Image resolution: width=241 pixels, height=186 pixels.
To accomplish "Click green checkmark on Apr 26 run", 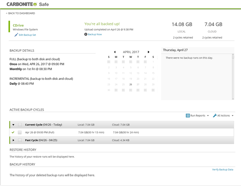I will [x=13, y=132].
